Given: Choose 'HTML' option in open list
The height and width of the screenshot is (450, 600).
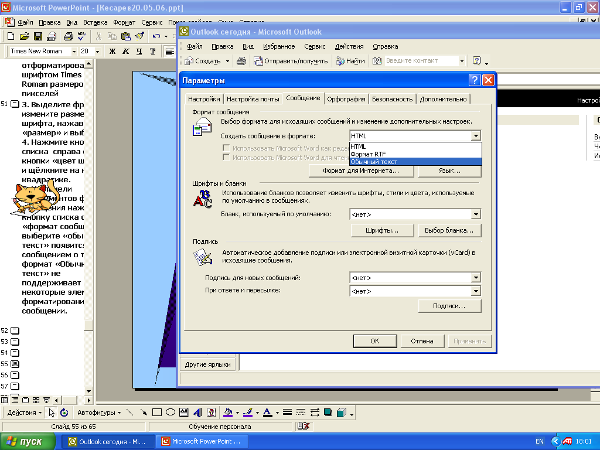Looking at the screenshot, I should [x=415, y=146].
